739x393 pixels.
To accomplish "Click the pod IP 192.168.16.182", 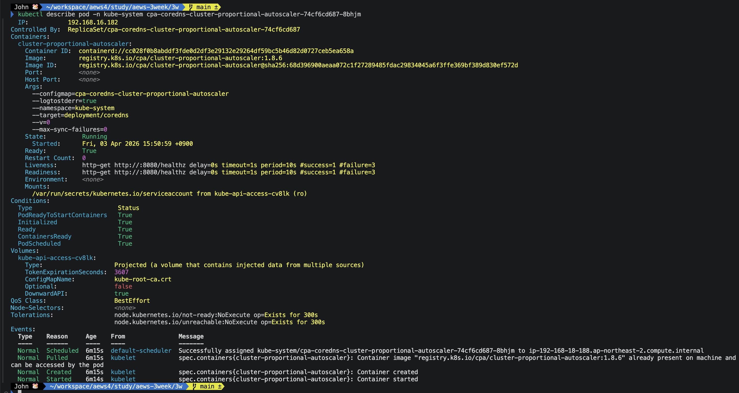I will (93, 22).
